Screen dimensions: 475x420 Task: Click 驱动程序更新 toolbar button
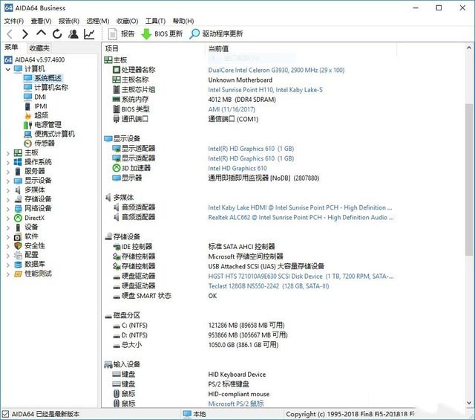pos(216,33)
